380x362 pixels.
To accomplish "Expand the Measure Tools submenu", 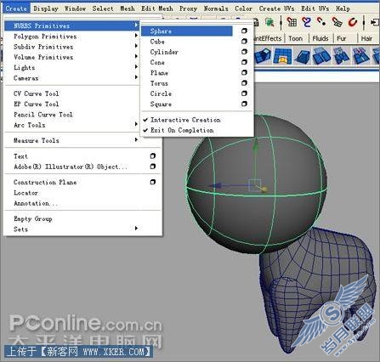I will pos(72,140).
